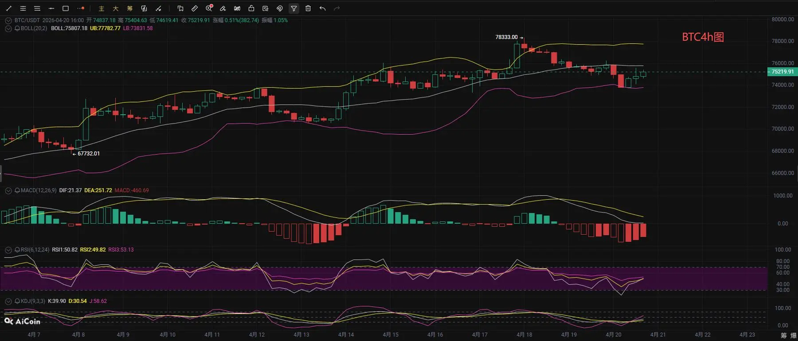798x341 pixels.
Task: Toggle the 主 main-force indicator
Action: 102,8
